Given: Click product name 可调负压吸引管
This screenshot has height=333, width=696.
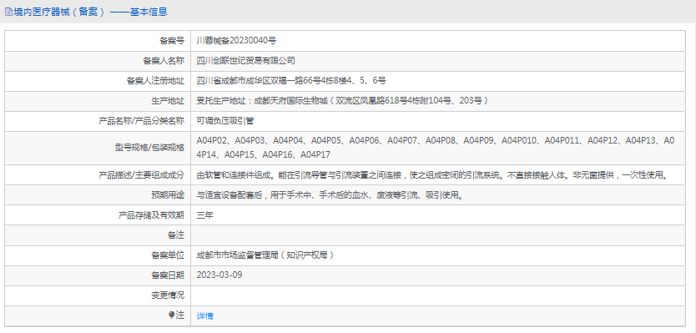Looking at the screenshot, I should 225,121.
